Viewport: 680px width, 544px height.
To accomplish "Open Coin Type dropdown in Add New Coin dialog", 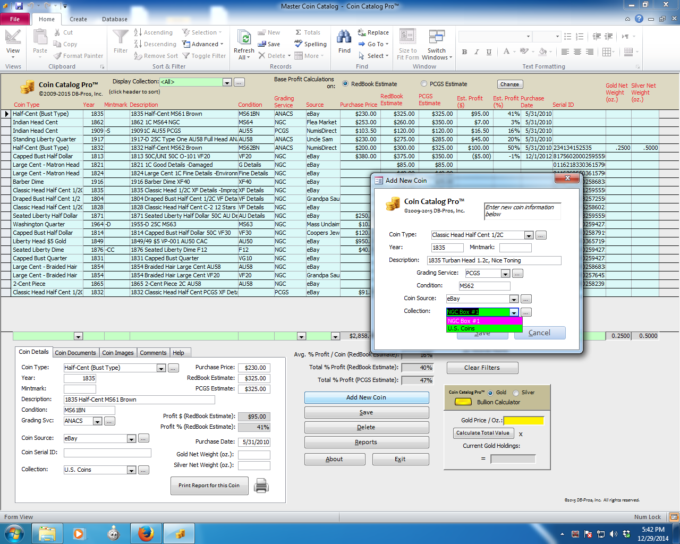I will [529, 235].
